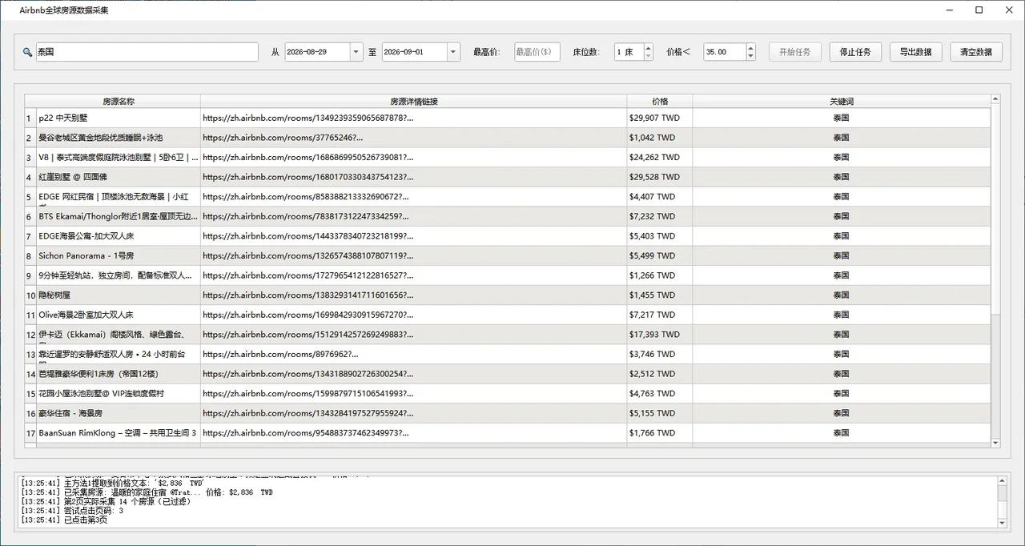Screen dimensions: 1025x546
Task: Click the search magnifier icon
Action: [x=28, y=52]
